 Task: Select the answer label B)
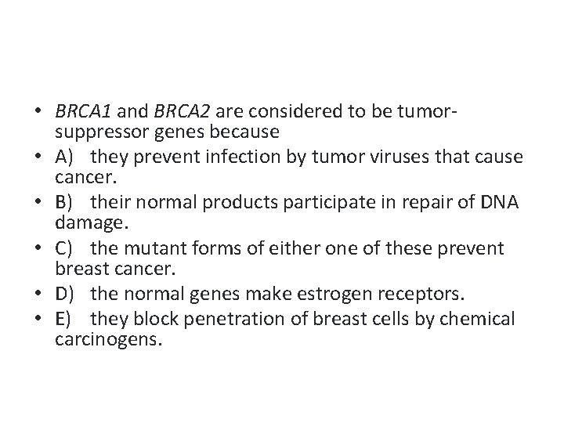[65, 202]
